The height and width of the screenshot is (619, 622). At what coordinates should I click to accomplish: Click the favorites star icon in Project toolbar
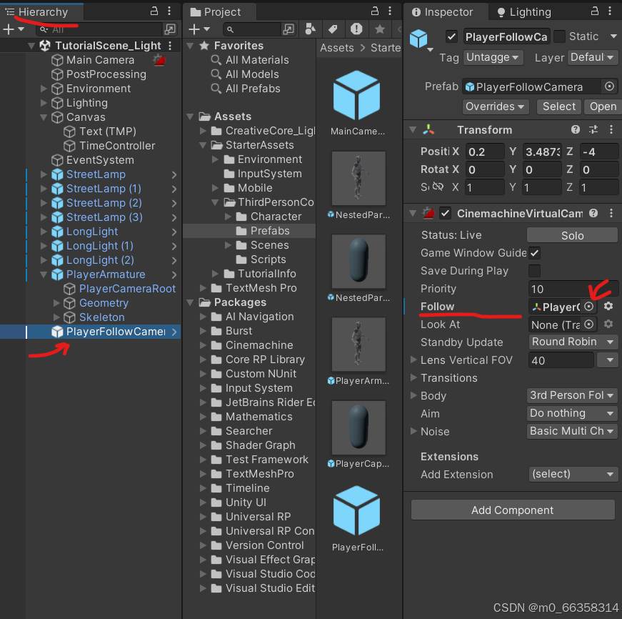click(380, 29)
